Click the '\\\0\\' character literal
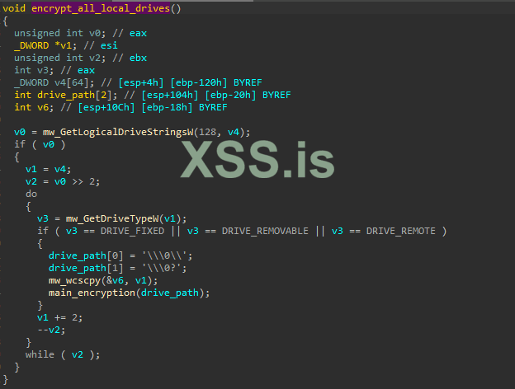Viewport: 515px width, 389px height. coord(164,255)
